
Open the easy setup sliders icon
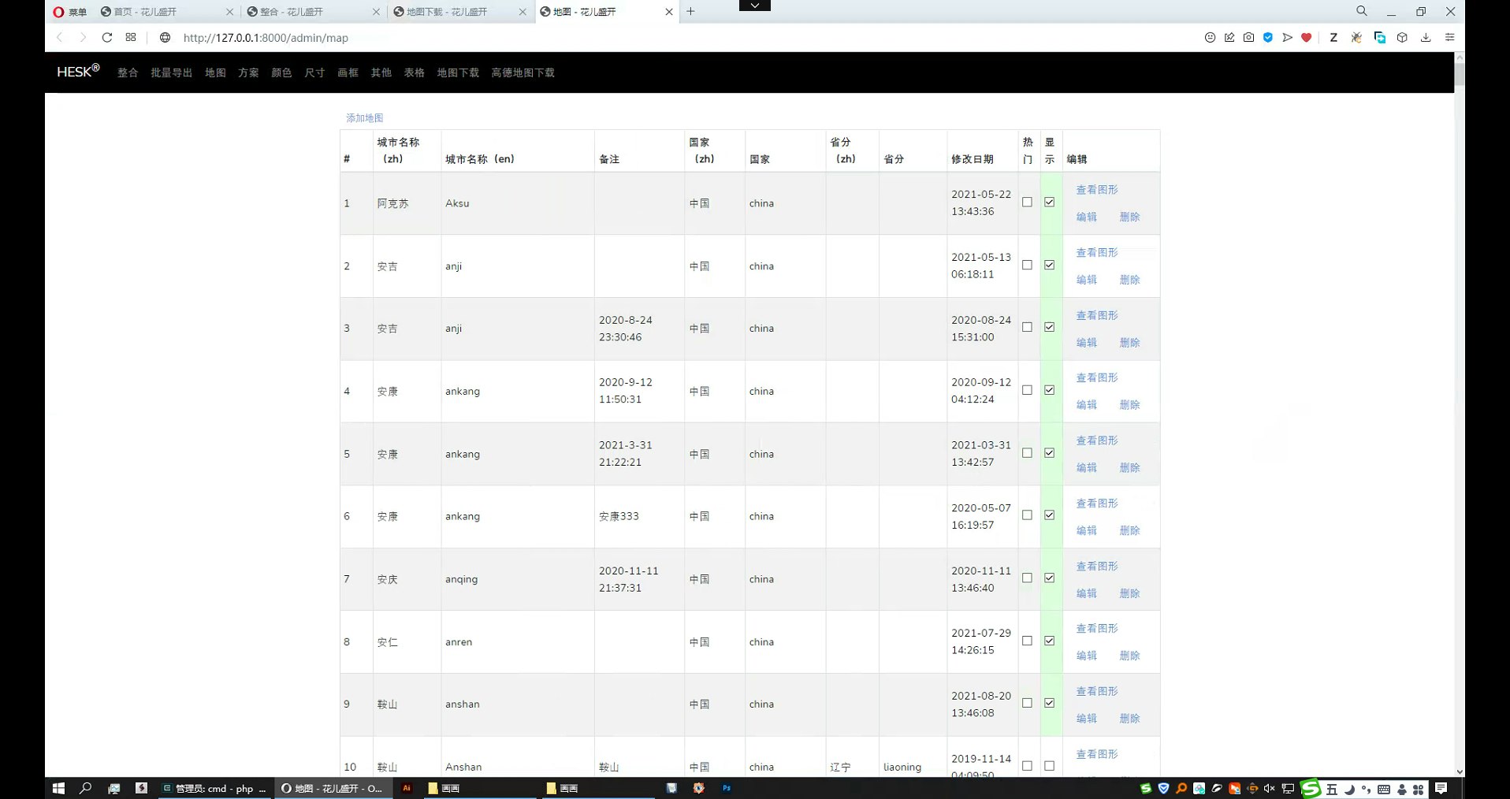[1449, 38]
